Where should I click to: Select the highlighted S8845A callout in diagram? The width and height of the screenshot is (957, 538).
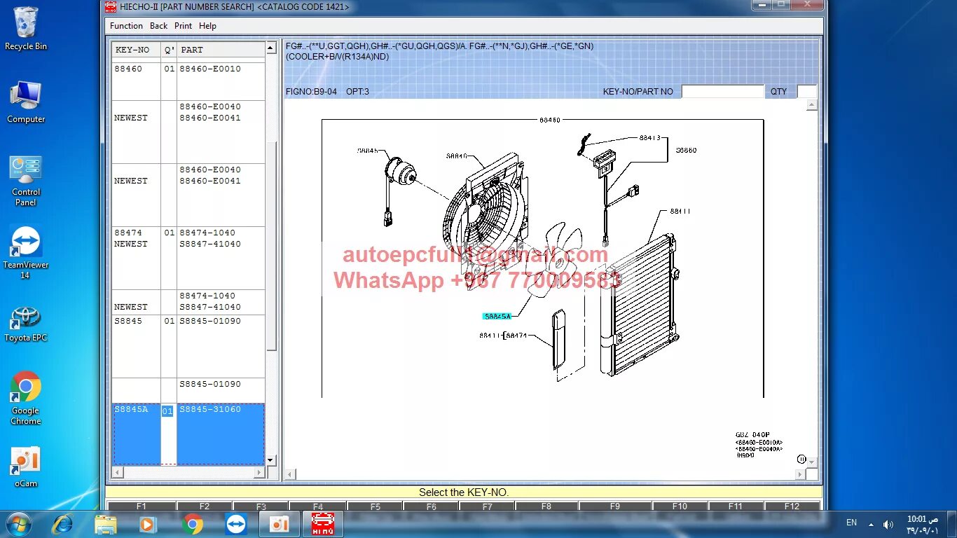pos(497,317)
